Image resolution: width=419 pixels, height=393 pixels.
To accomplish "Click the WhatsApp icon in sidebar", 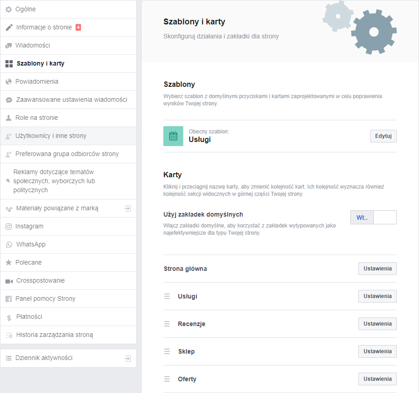I will click(9, 245).
